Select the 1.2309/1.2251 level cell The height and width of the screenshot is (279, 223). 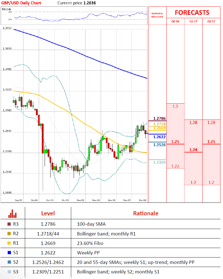(x=48, y=272)
